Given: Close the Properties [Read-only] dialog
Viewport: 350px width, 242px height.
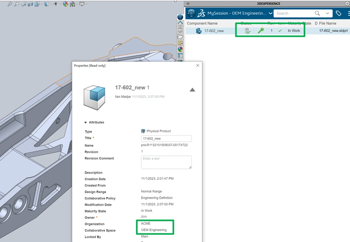Looking at the screenshot, I should pos(198,65).
